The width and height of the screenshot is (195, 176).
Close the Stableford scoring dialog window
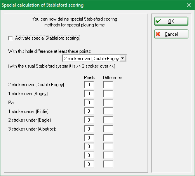coord(189,5)
